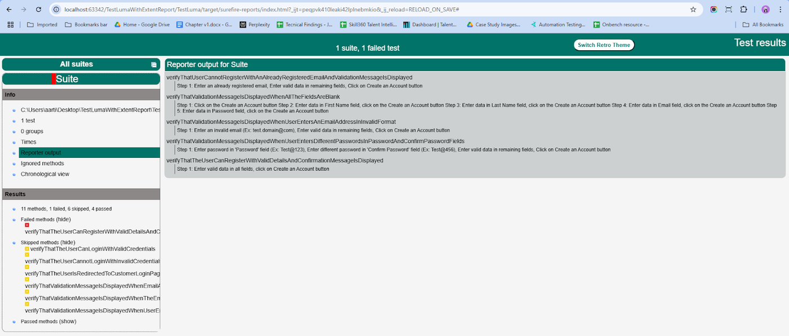Open skipped method verifyThatValidationMessageIsDisplayedWhenTheEm...
This screenshot has height=336, width=789.
(x=92, y=298)
